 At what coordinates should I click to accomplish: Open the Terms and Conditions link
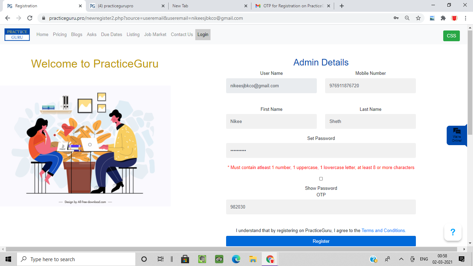(384, 230)
